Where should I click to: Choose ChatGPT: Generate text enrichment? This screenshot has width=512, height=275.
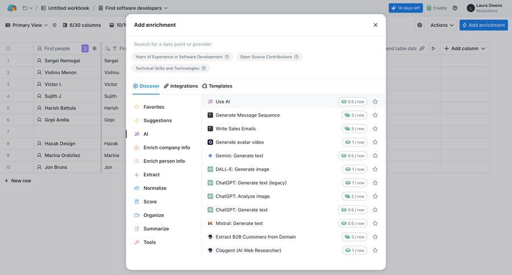[x=292, y=210]
